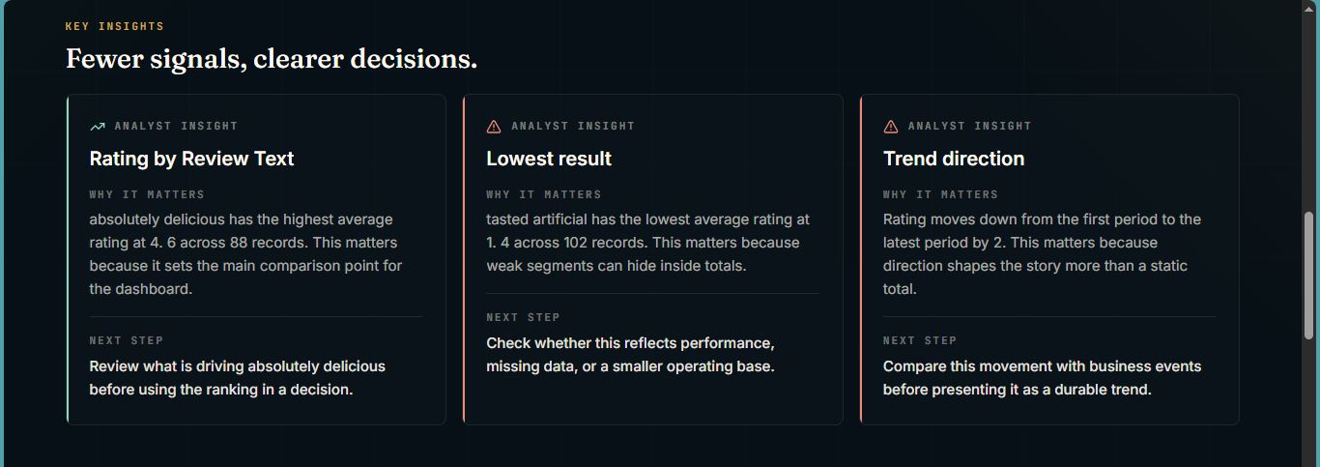This screenshot has width=1320, height=467.
Task: Click the 'Rating moves down from the first period' paragraph
Action: pos(1043,254)
